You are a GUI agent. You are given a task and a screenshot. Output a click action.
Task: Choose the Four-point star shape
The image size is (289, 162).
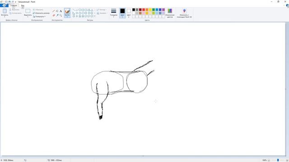(77, 16)
